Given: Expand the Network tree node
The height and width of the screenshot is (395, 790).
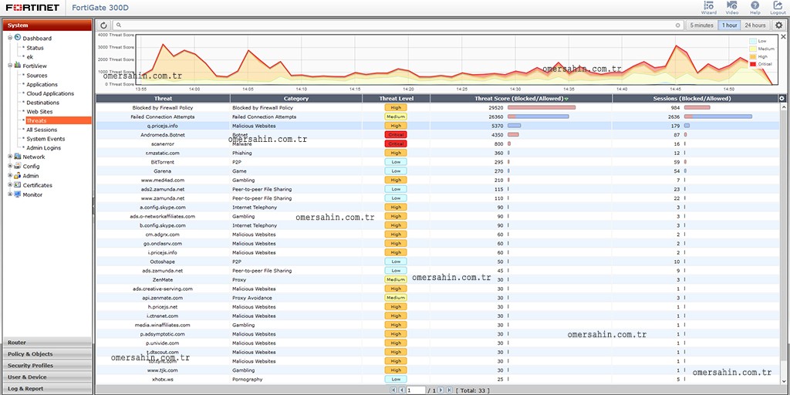Looking at the screenshot, I should pyautogui.click(x=10, y=157).
